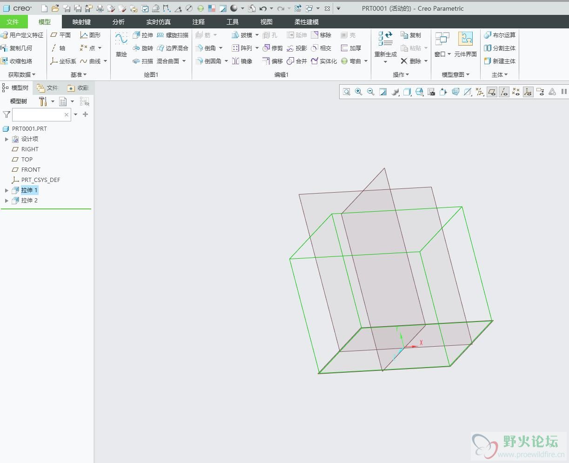Switch to the 视图 ribbon tab
Viewport: 569px width, 463px height.
[x=267, y=22]
